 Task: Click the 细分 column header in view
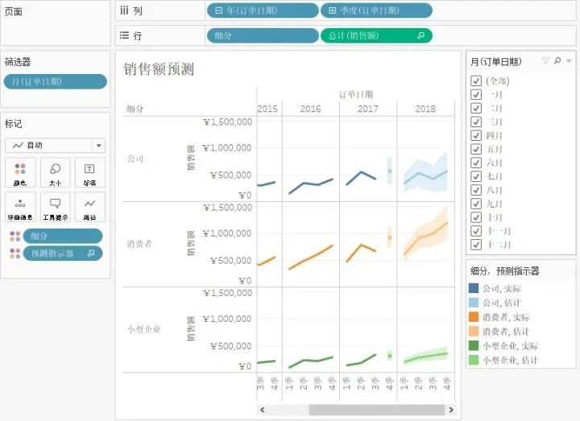(135, 109)
